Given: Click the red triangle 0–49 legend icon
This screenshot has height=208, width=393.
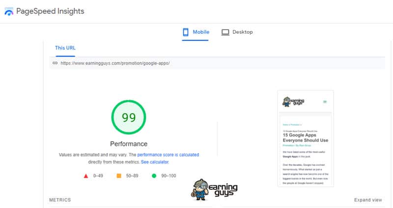Looking at the screenshot, I should (86, 176).
